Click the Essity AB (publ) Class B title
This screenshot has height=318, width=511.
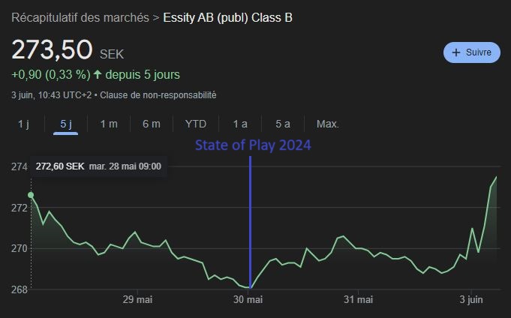click(x=227, y=17)
